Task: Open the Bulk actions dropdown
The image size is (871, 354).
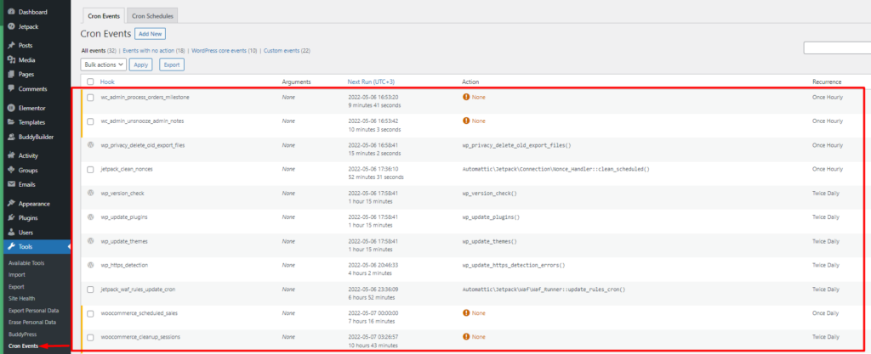Action: tap(103, 65)
